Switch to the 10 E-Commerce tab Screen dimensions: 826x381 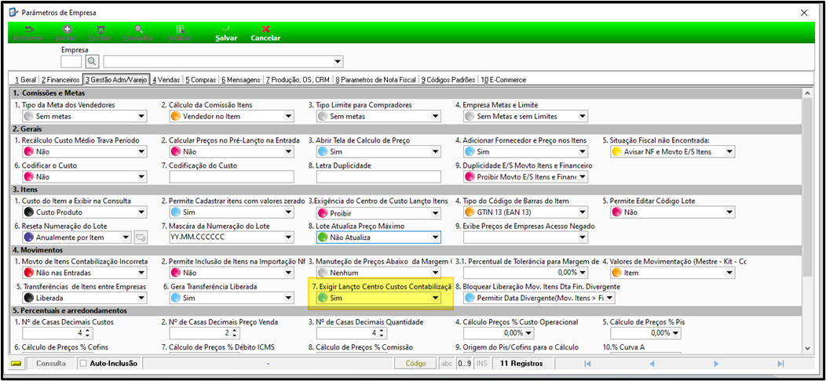[503, 80]
